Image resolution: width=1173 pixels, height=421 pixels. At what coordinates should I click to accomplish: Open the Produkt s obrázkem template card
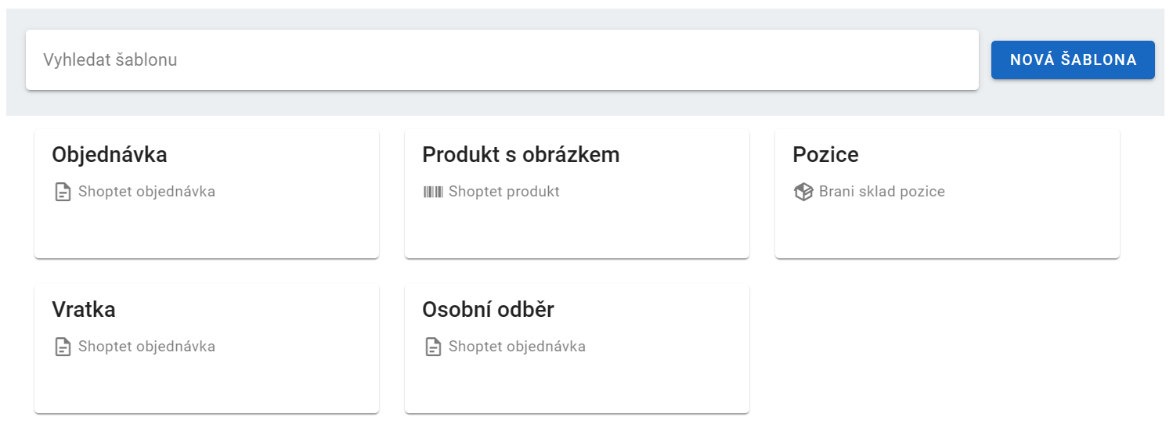577,194
